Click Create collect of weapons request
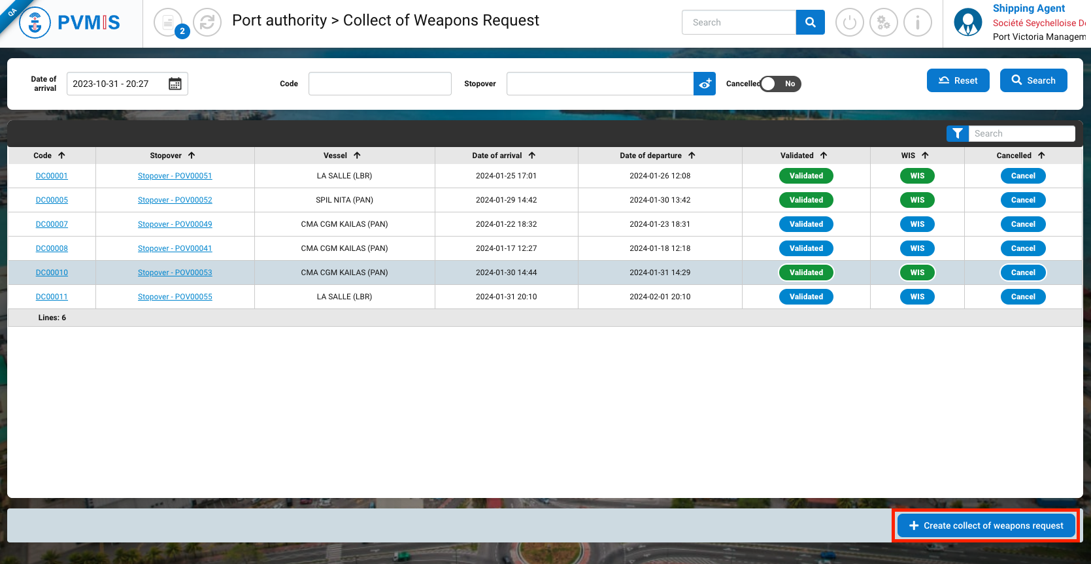 point(986,525)
